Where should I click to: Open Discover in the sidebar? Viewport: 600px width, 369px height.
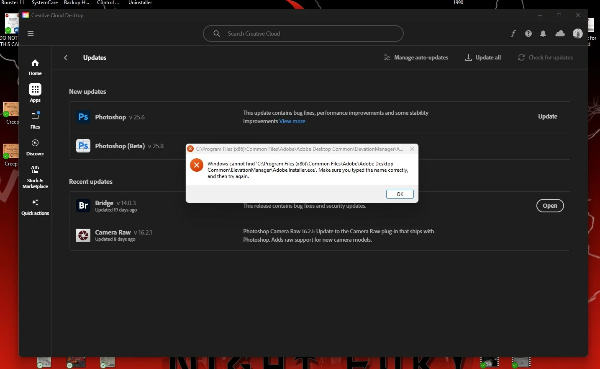[x=35, y=147]
